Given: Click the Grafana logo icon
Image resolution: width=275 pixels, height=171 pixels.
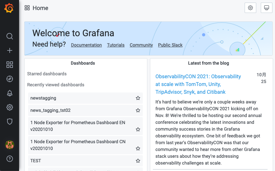Looking at the screenshot, I should pos(9,8).
